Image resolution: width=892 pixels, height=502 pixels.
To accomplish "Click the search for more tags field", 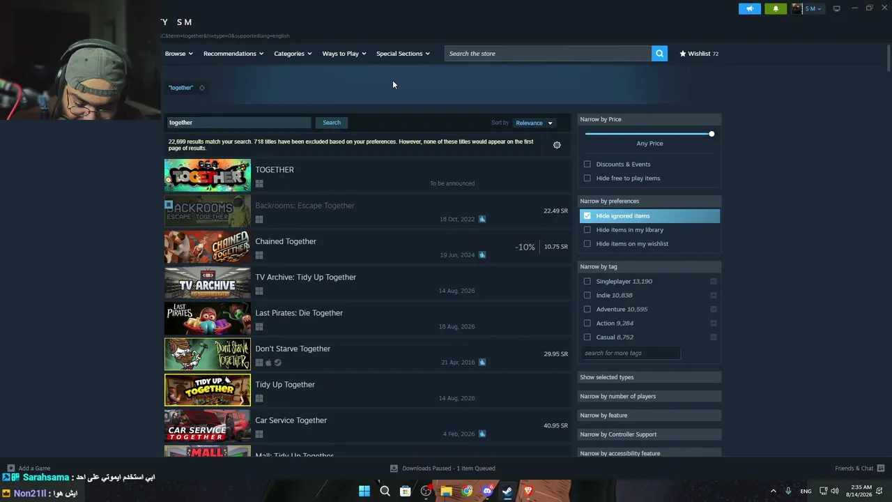I will pos(631,353).
